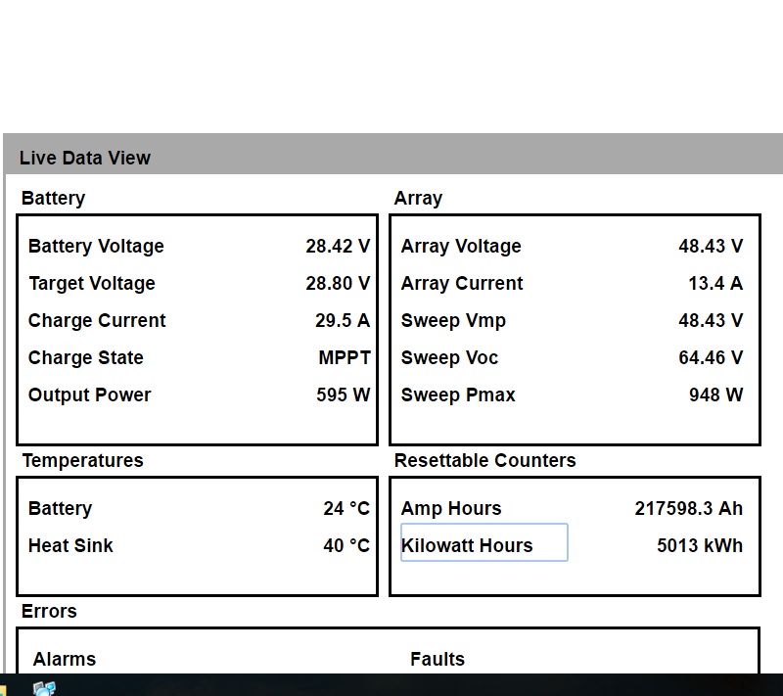Screen dimensions: 783x696
Task: Click the Charge Current label
Action: click(x=97, y=320)
